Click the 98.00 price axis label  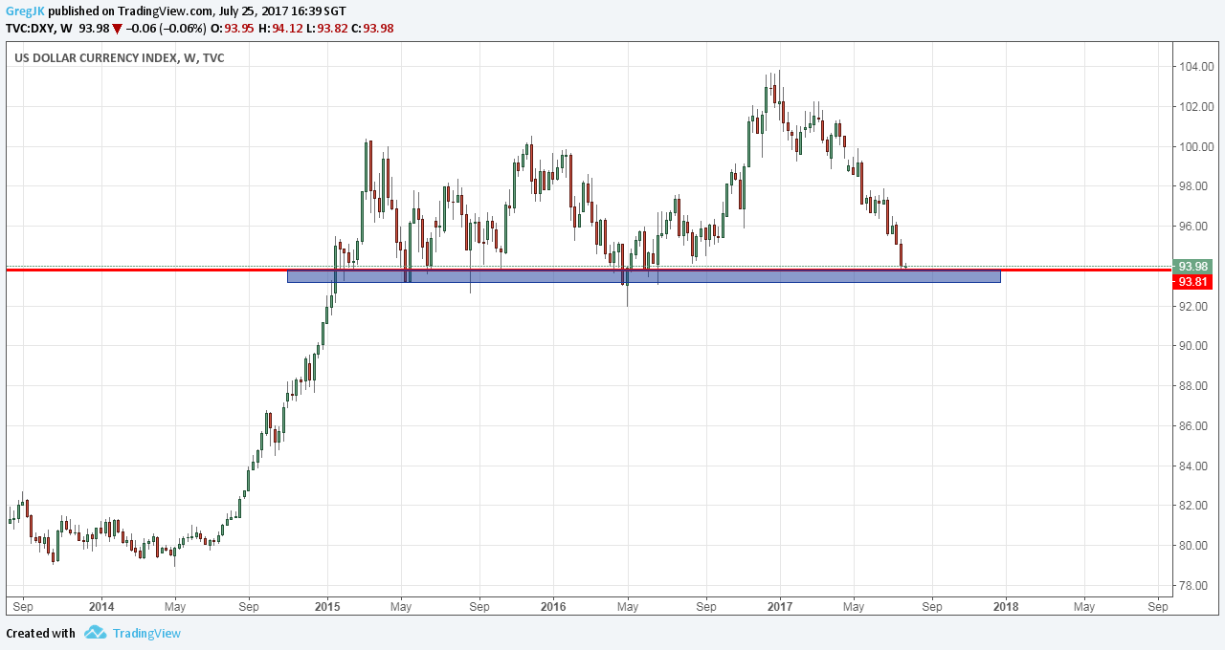pos(1192,186)
